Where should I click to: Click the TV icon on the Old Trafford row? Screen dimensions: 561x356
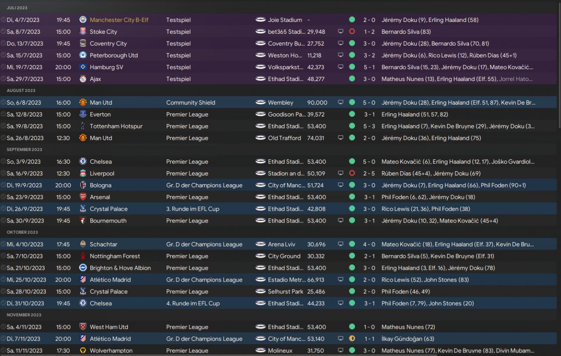[340, 138]
